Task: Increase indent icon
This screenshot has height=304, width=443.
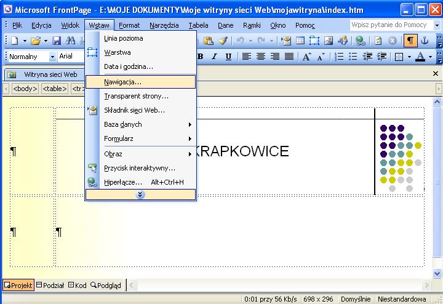Action: [x=381, y=57]
